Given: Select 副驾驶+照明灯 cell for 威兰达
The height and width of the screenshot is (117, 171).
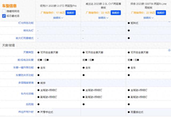Looking at the screenshot, I should point(92,97).
